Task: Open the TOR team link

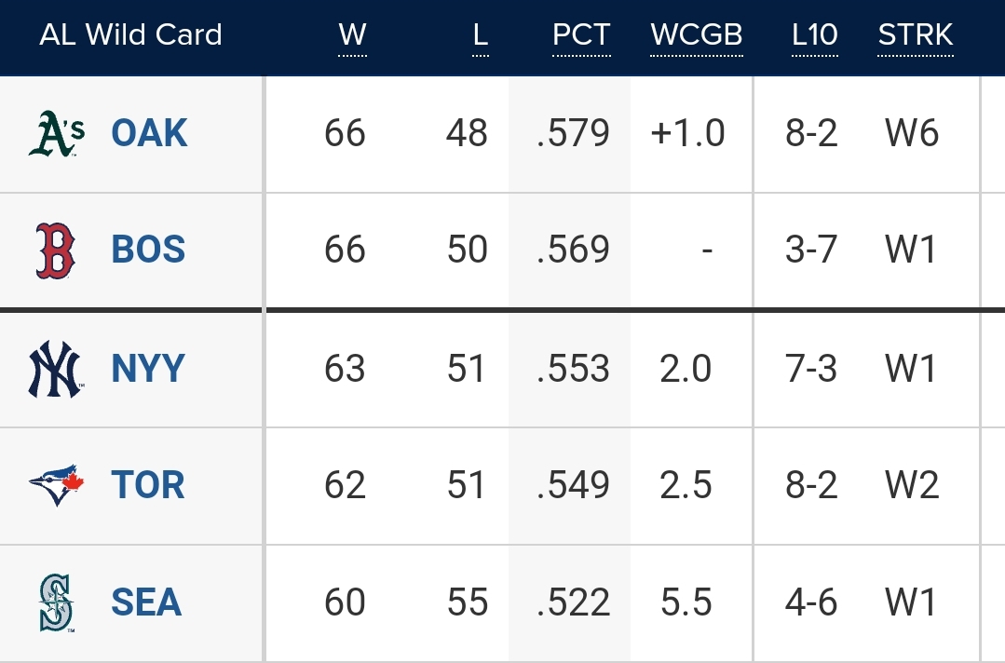Action: (x=148, y=485)
